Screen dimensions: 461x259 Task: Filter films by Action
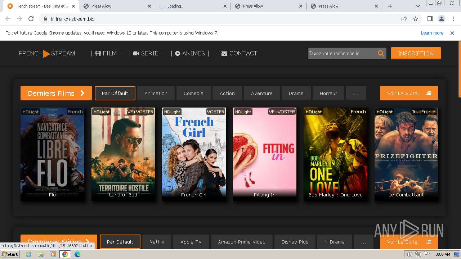227,93
